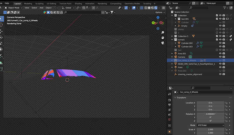Viewport: 234px width, 135px height.
Task: Open the View menu in viewport header
Action: (27, 8)
